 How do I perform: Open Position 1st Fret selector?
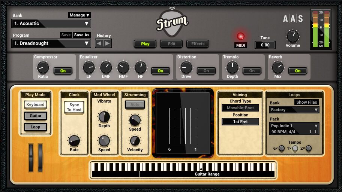coord(240,122)
